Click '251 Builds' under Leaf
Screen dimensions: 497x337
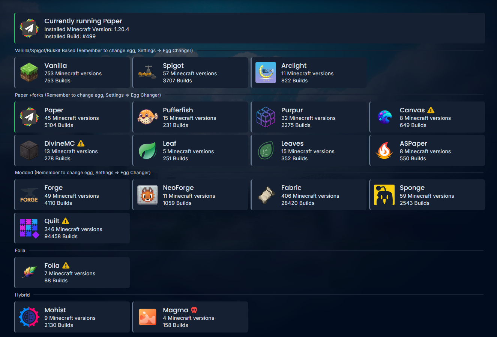176,158
